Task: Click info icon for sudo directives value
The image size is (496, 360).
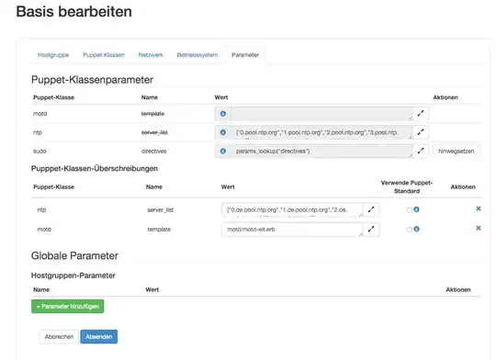Action: (x=223, y=152)
